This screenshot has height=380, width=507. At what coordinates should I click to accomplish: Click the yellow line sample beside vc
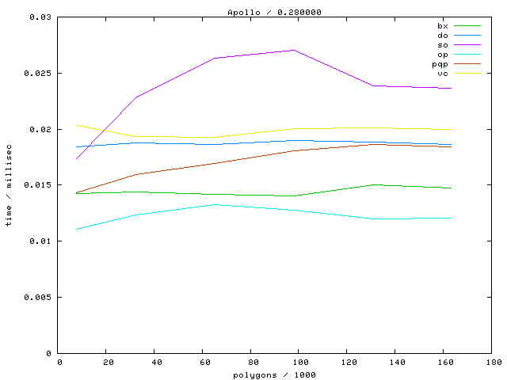[x=467, y=74]
